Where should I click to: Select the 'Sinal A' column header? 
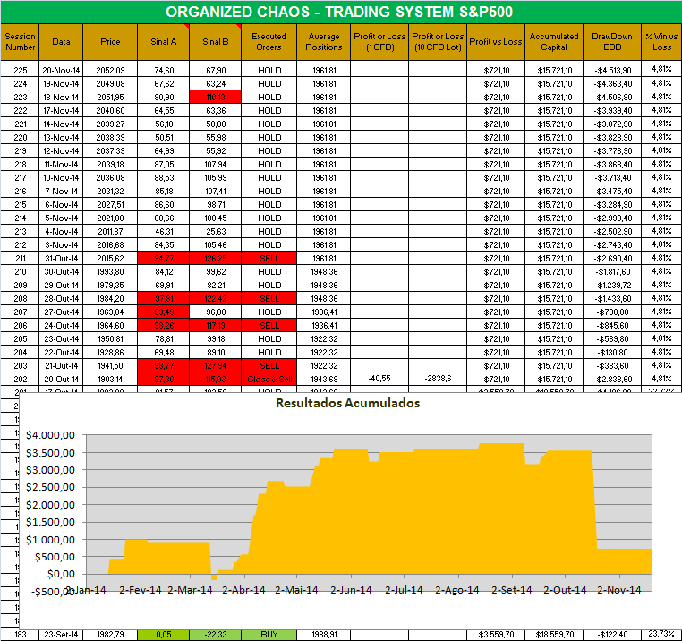164,42
